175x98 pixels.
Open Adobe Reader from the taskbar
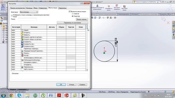pyautogui.click(x=59, y=95)
